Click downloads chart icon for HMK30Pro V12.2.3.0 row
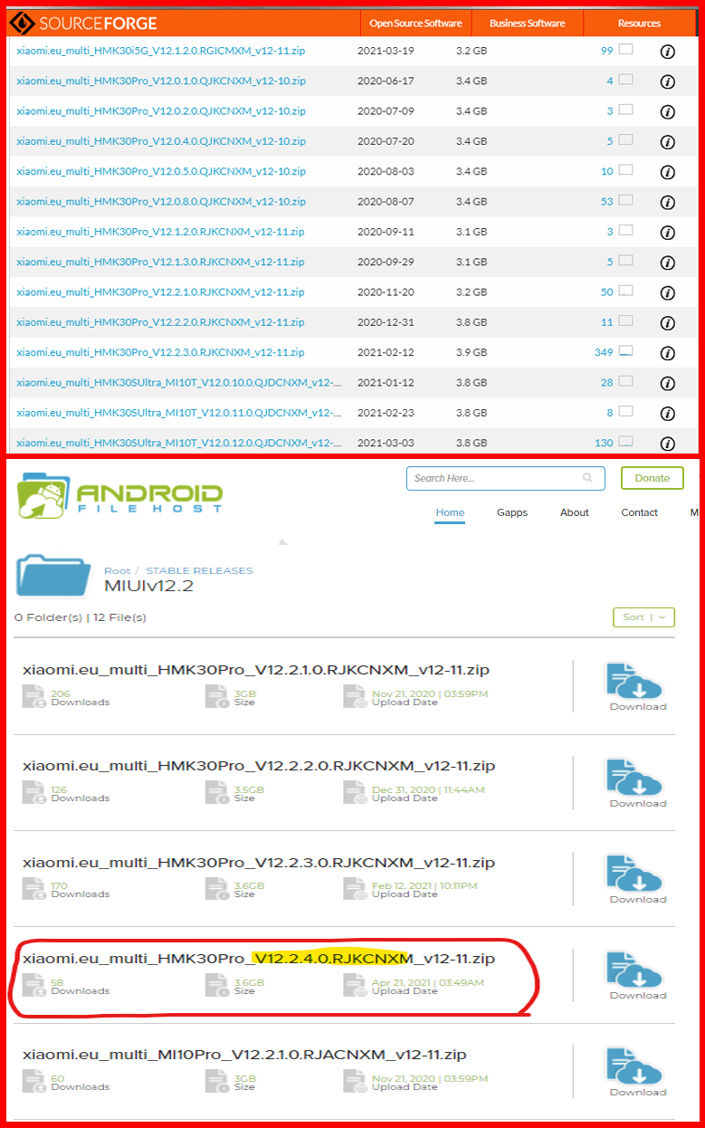705x1128 pixels. [625, 351]
